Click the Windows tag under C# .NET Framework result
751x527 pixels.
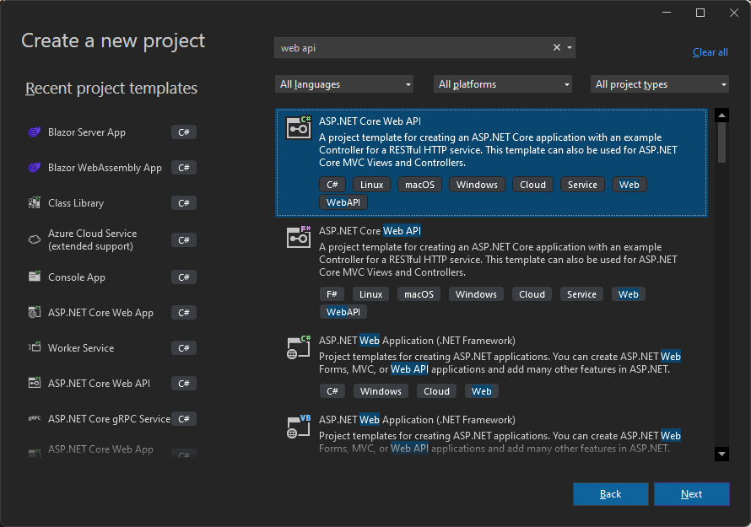pyautogui.click(x=381, y=391)
